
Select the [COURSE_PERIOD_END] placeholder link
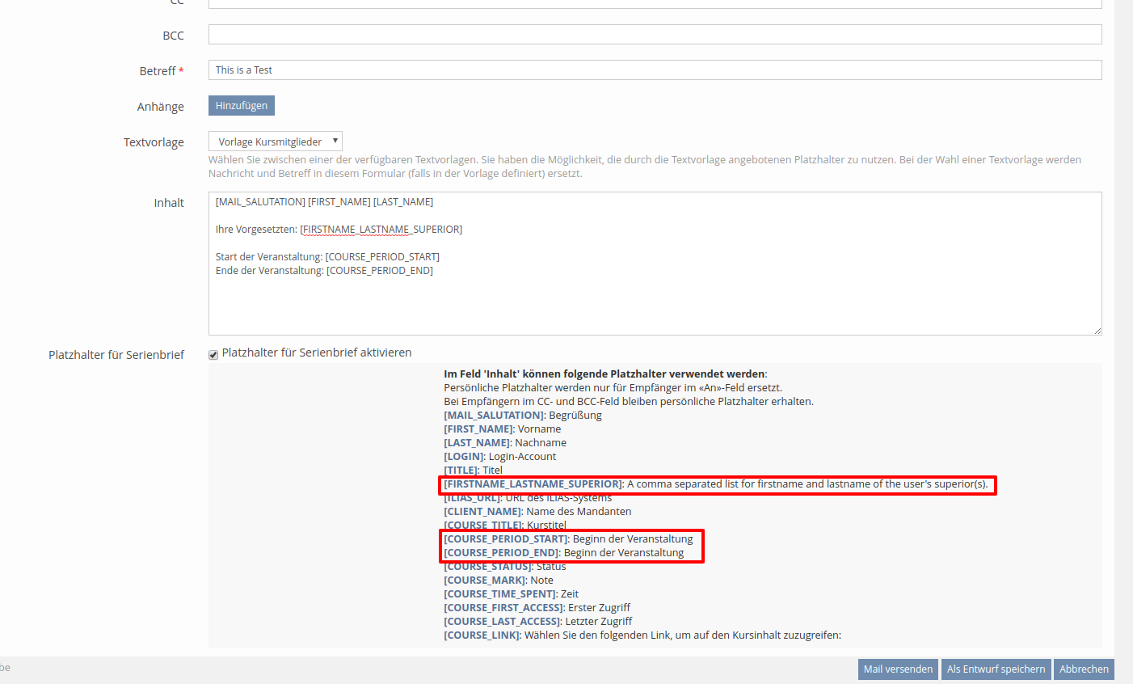pyautogui.click(x=501, y=553)
